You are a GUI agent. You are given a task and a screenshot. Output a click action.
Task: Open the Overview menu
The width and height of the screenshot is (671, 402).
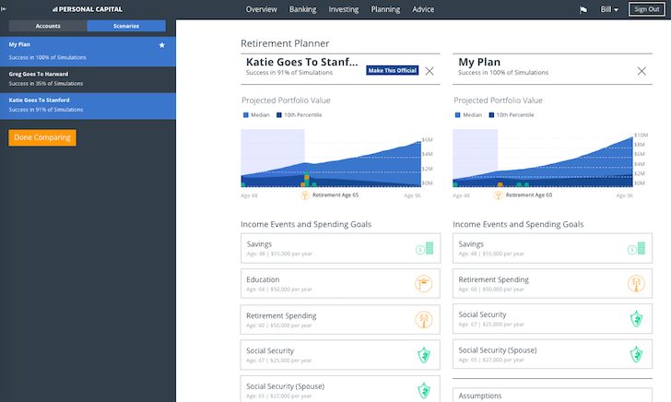click(261, 9)
